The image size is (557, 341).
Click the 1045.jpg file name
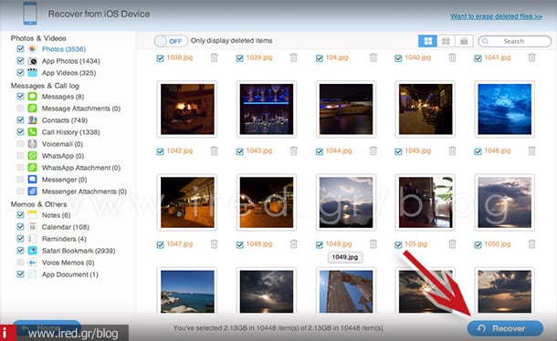[418, 150]
